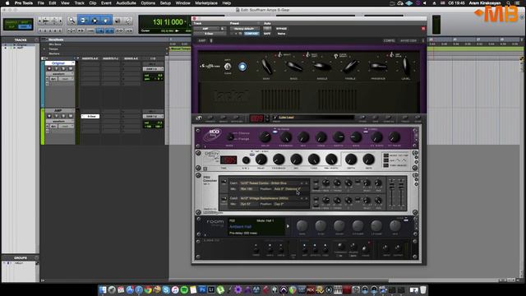
Task: Open Spotify from the Dock
Action: click(x=184, y=289)
